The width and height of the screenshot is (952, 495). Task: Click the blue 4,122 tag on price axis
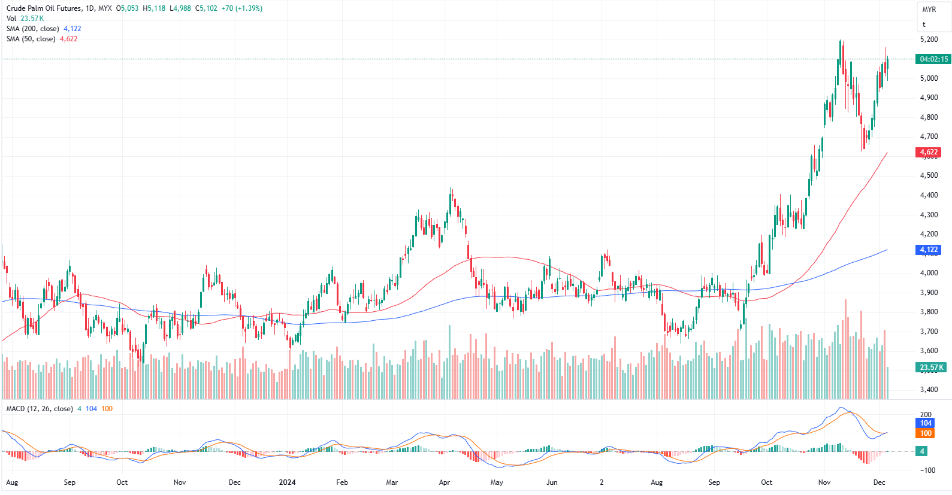929,250
